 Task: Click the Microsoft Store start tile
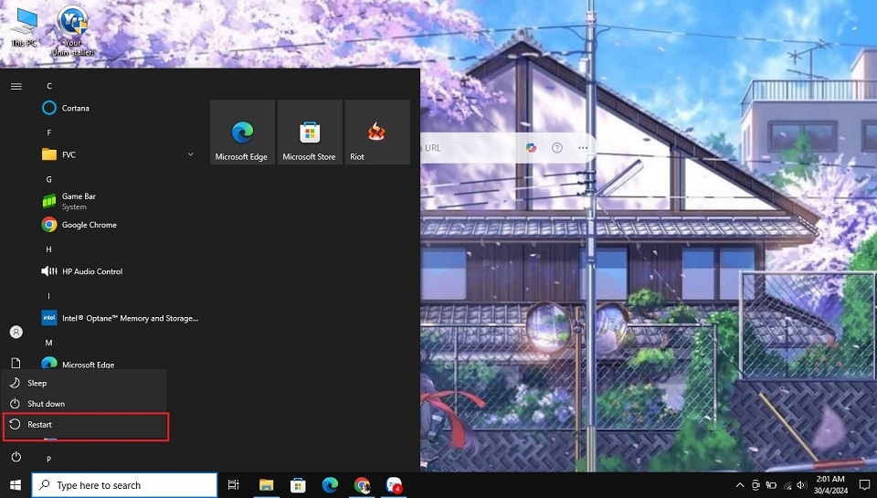310,132
